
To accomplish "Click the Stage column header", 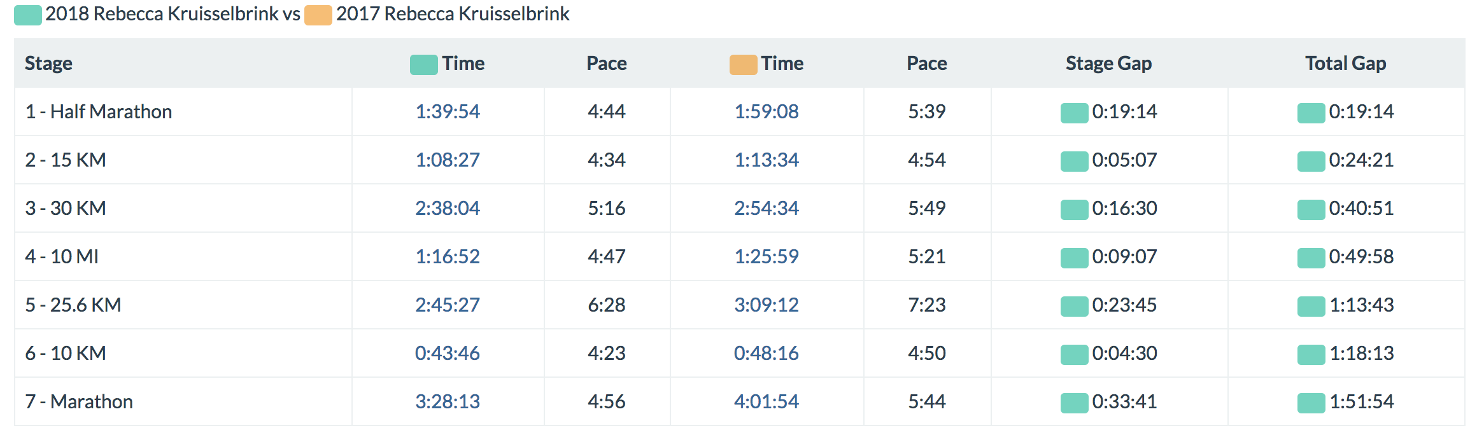I will [48, 64].
